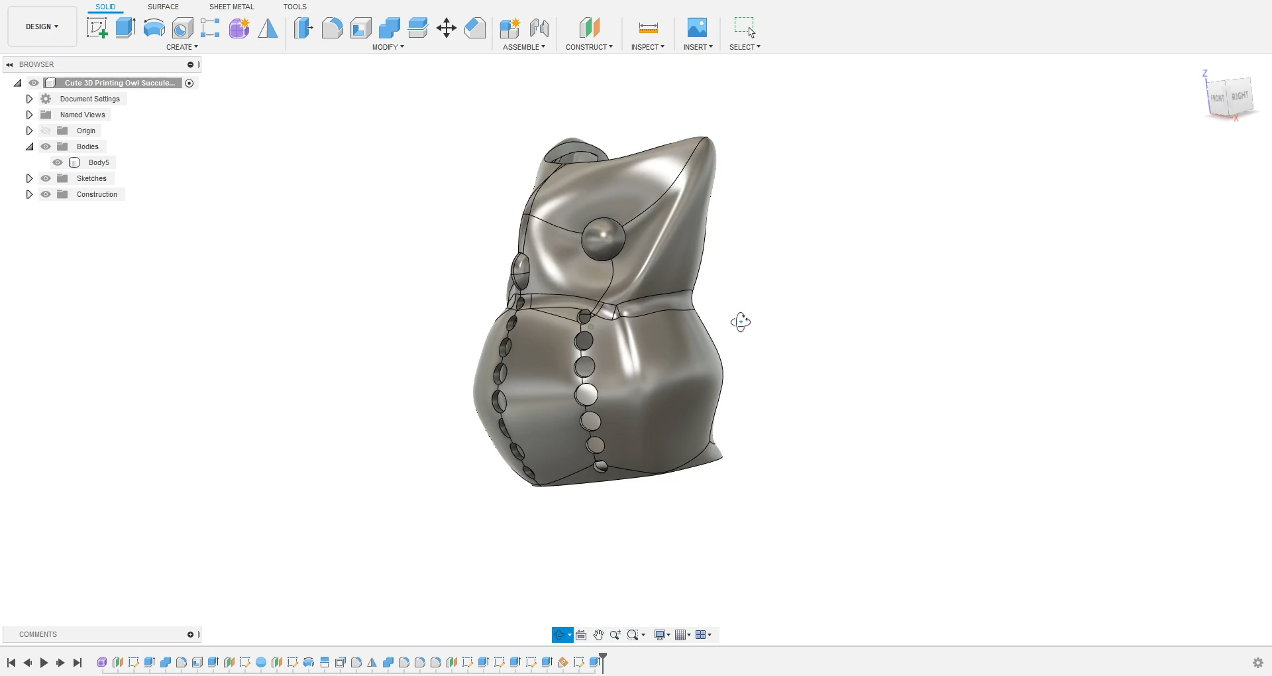Viewport: 1272px width, 676px height.
Task: Open the Create Form tool
Action: click(239, 28)
